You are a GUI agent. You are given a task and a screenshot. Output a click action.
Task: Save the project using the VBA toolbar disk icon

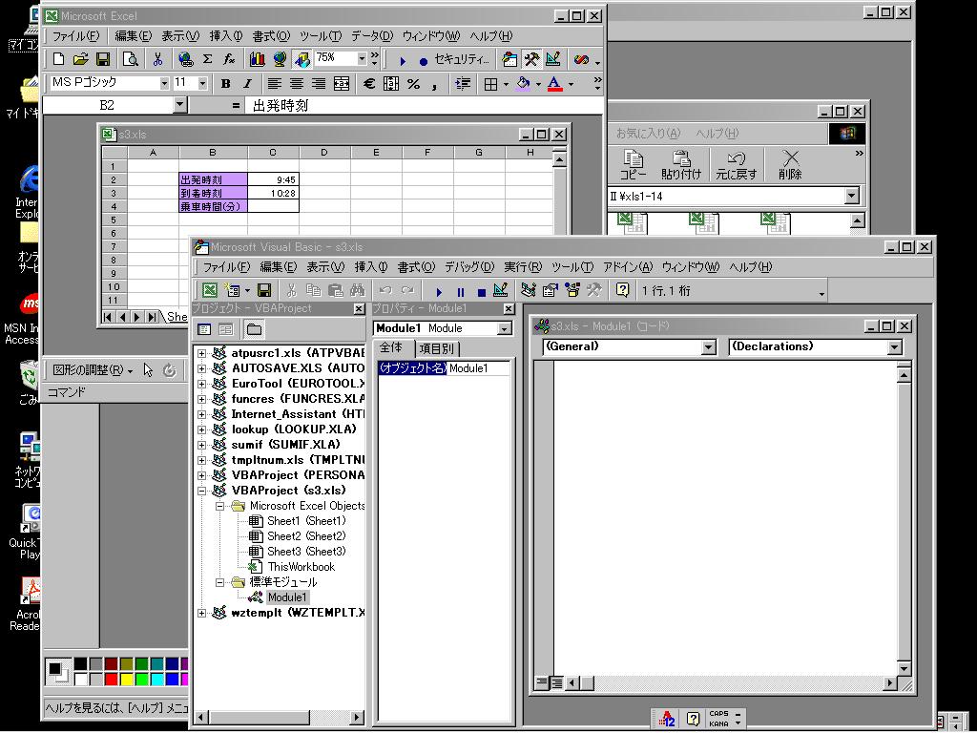point(264,290)
